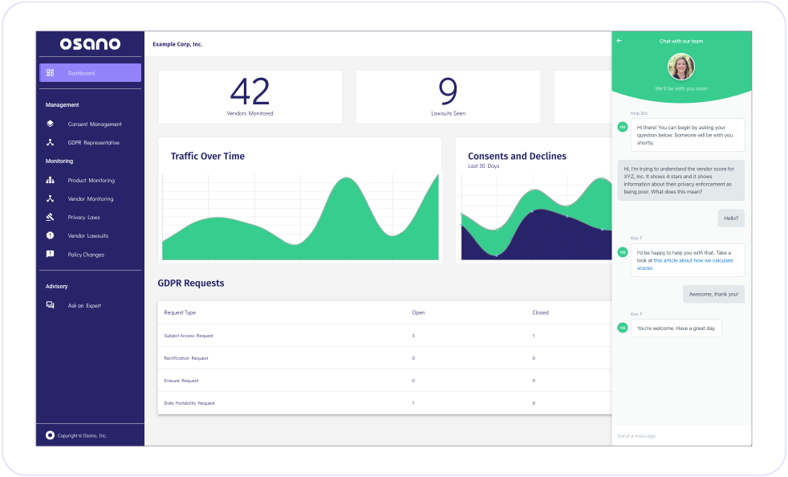
Task: Select the Vendor Lawsuits alert icon
Action: [x=50, y=235]
